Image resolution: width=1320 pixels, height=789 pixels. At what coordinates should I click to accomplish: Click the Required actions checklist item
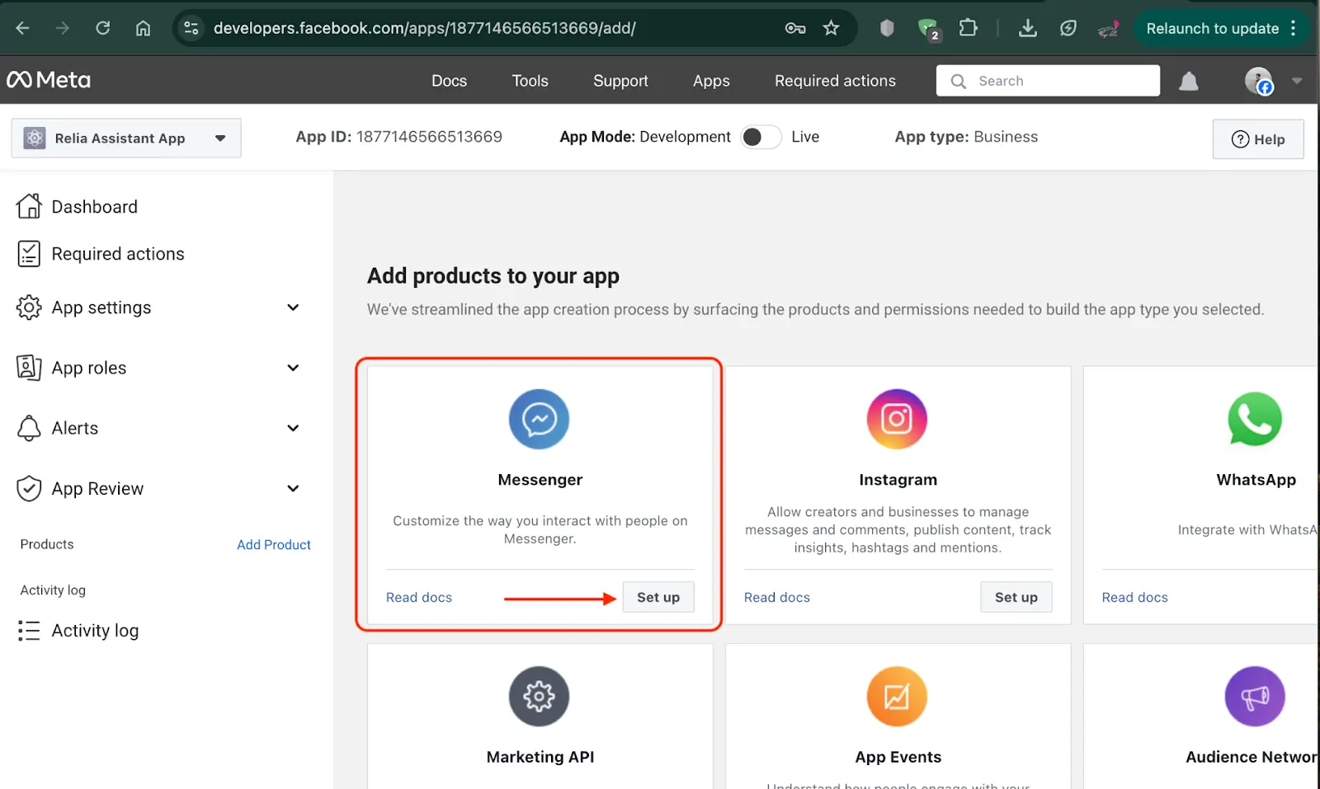click(118, 254)
